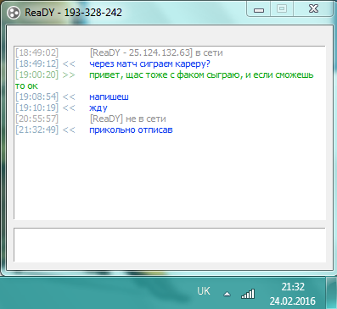Click the '>>' outgoing marker at 19:00:20
Image resolution: width=337 pixels, height=309 pixels.
coord(69,75)
